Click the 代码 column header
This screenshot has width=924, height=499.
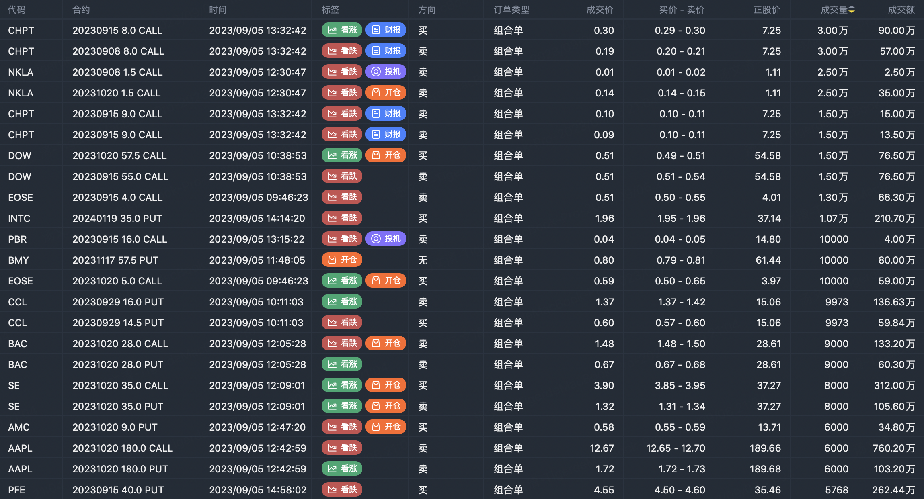[16, 10]
